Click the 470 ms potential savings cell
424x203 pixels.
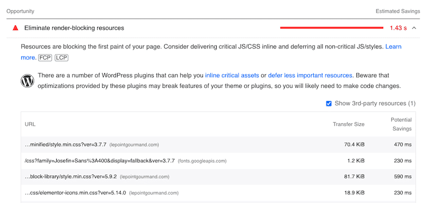click(403, 144)
